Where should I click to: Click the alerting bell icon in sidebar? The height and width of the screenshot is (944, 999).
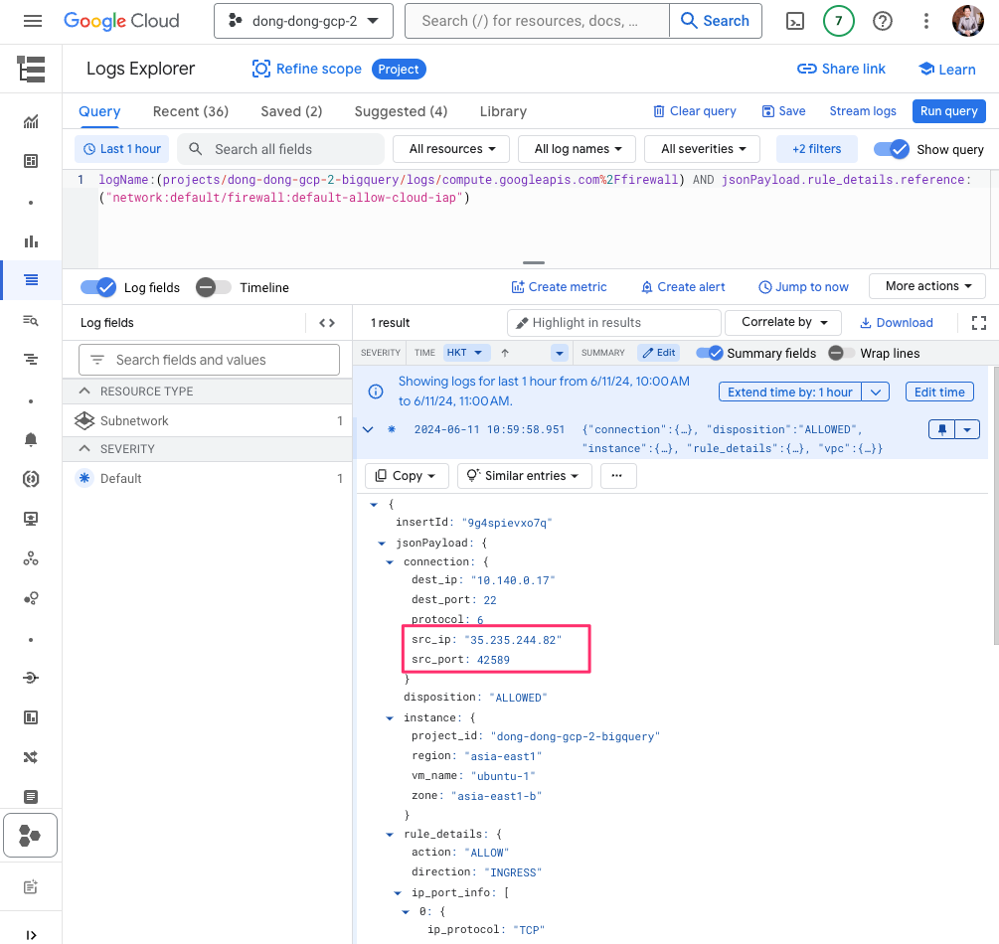coord(31,439)
